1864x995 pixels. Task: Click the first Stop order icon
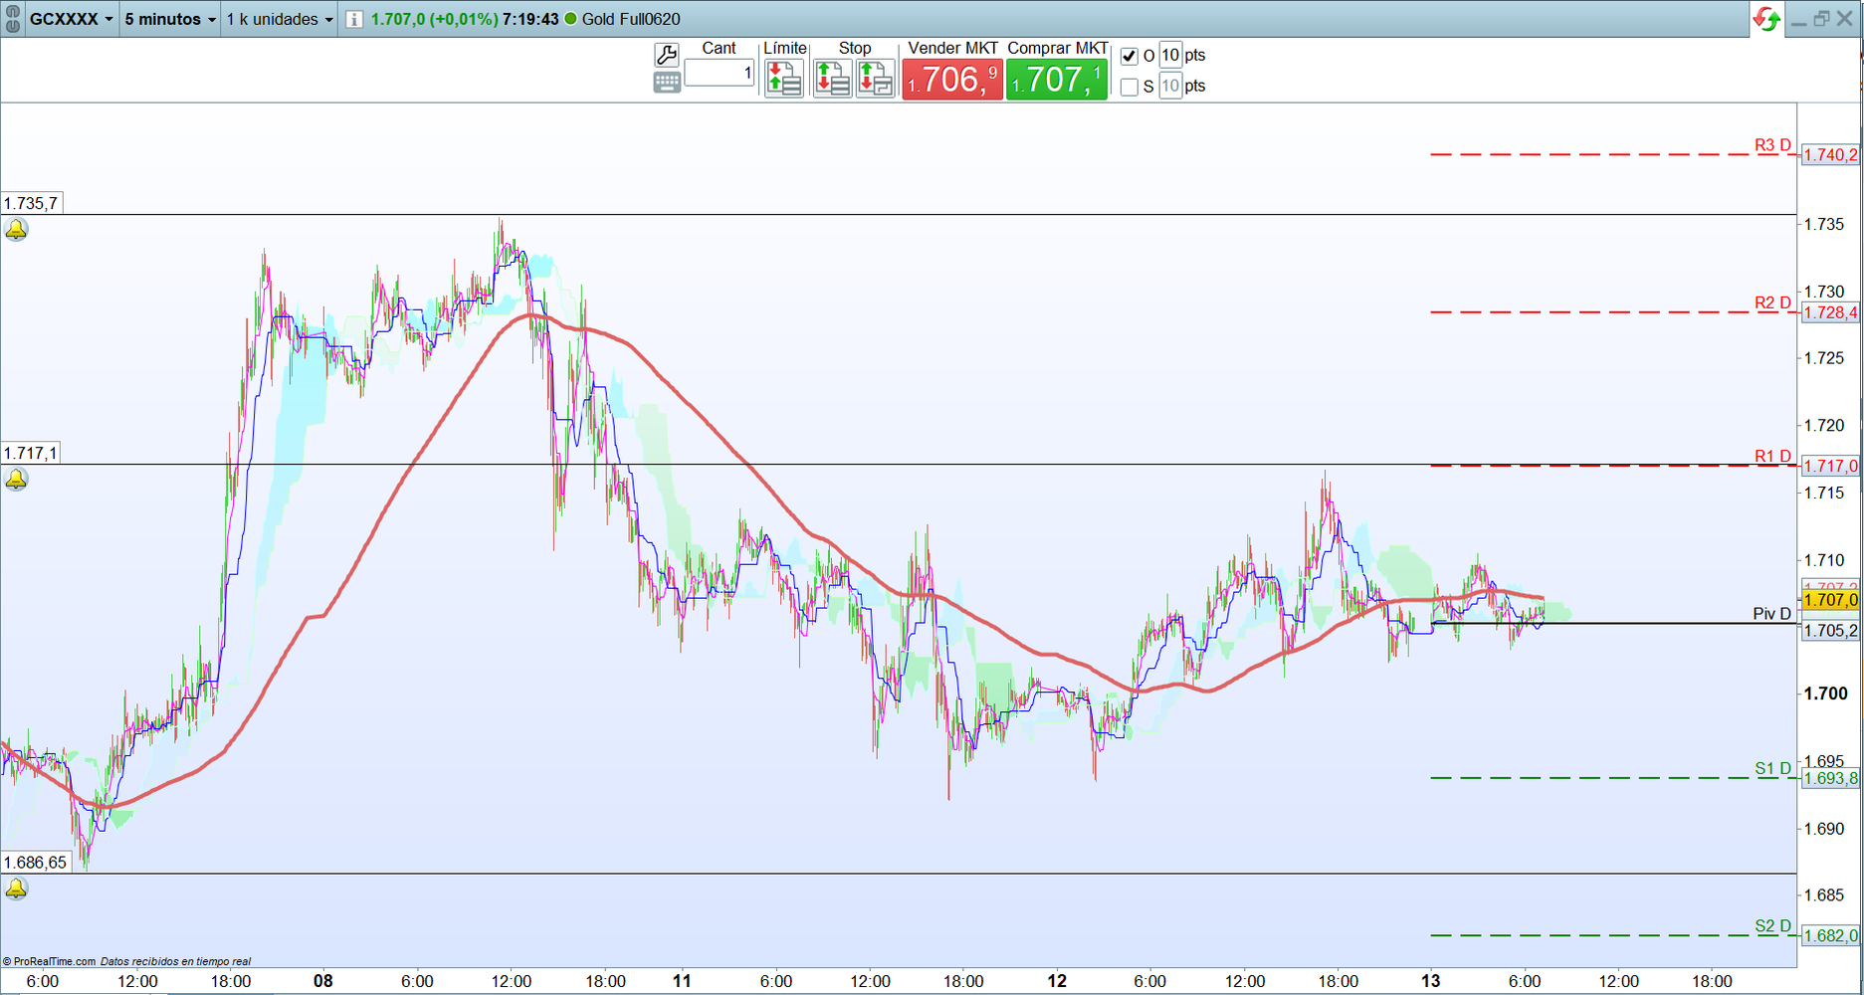(x=832, y=79)
